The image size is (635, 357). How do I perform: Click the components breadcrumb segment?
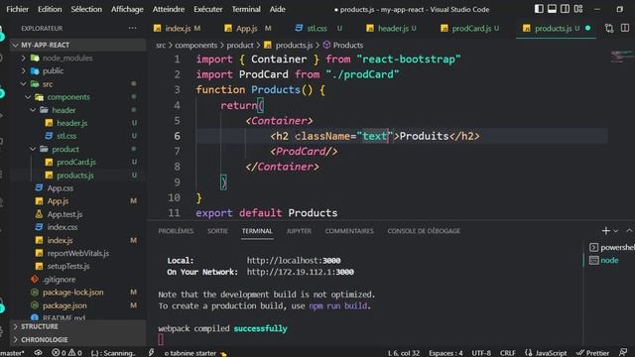[196, 45]
